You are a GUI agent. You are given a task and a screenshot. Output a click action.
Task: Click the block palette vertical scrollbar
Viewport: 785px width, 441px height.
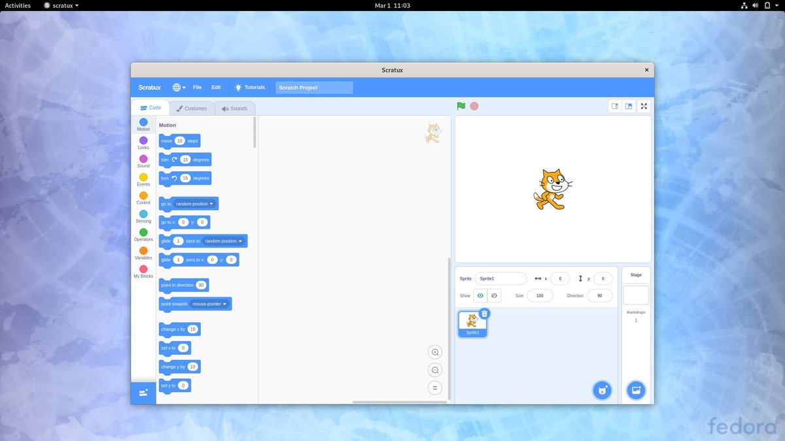pyautogui.click(x=254, y=133)
